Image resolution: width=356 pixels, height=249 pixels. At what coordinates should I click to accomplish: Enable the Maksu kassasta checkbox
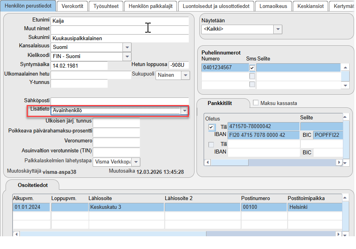tap(256, 103)
